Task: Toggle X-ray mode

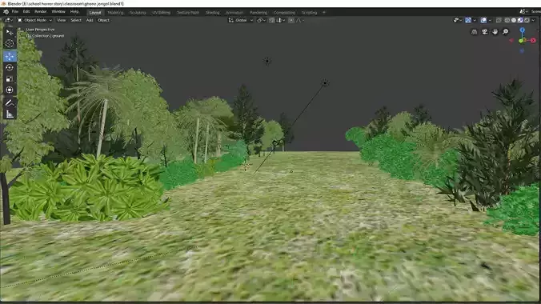Action: click(x=499, y=20)
